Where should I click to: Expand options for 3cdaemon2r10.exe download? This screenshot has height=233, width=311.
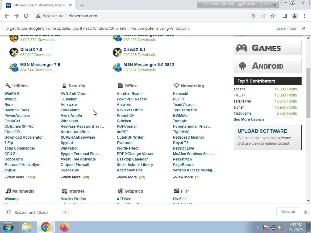65,212
